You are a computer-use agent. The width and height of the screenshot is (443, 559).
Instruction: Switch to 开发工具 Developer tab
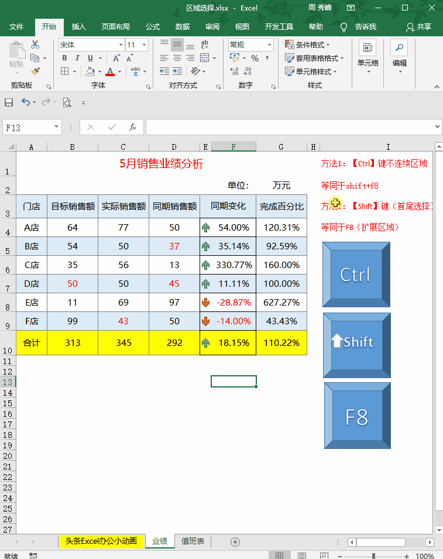tap(279, 27)
